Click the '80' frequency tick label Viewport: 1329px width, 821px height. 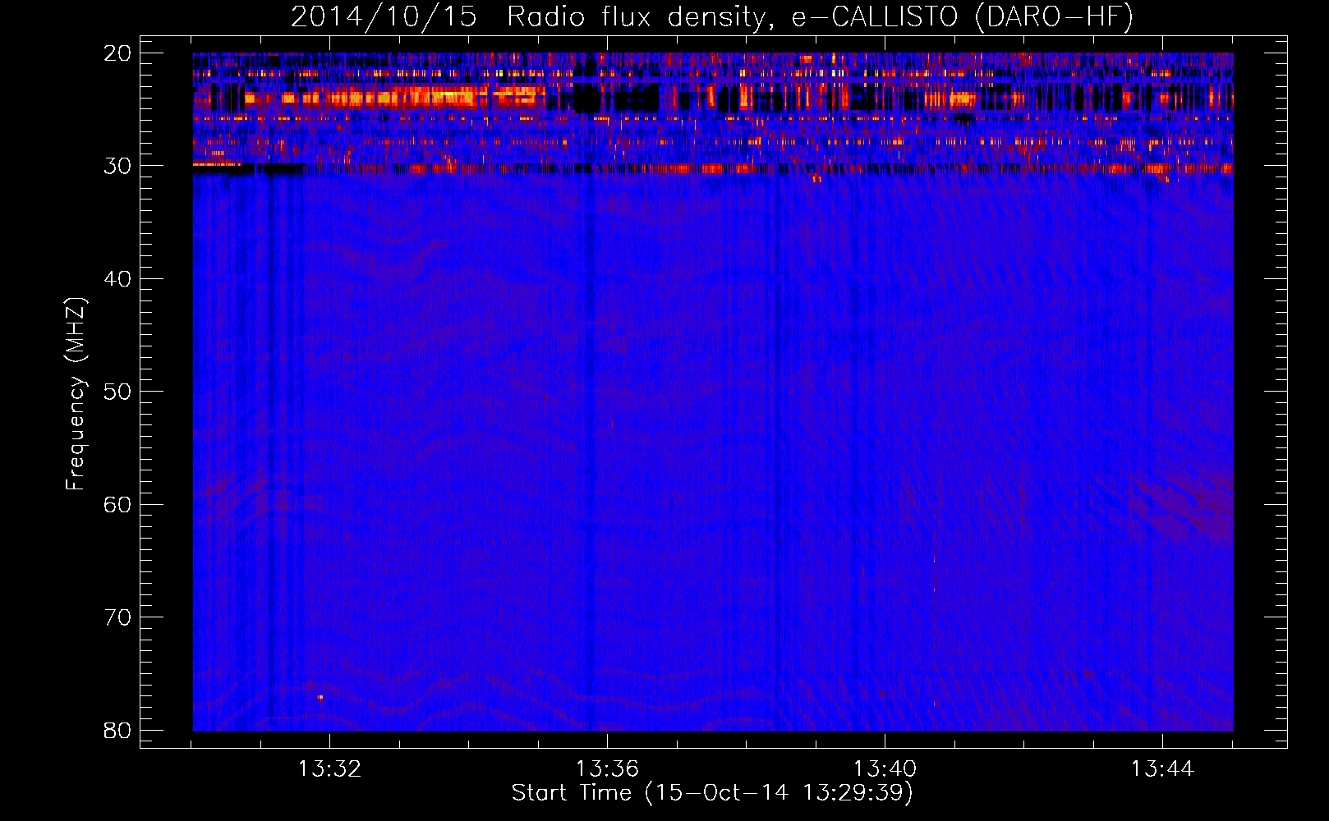117,731
